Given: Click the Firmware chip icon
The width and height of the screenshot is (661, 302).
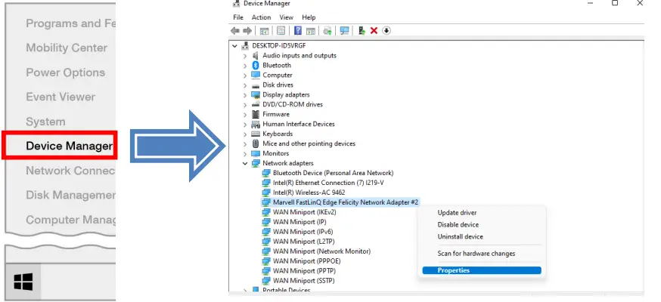Looking at the screenshot, I should pyautogui.click(x=255, y=114).
